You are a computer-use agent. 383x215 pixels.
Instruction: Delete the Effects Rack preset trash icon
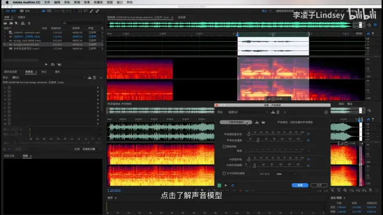95,78
